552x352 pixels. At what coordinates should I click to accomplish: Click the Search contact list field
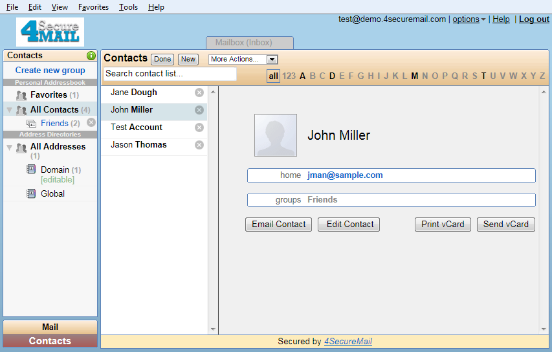[170, 74]
